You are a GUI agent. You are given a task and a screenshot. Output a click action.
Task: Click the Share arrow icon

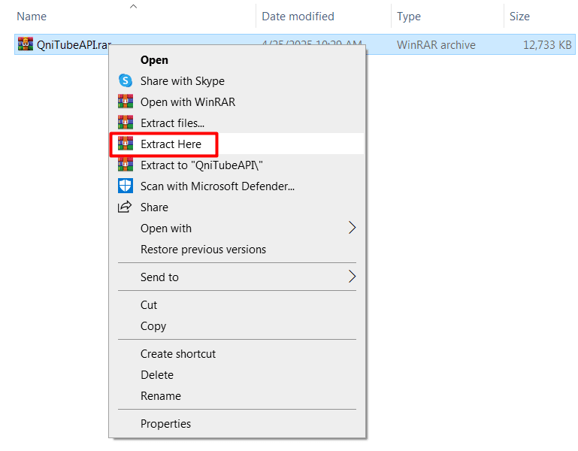click(125, 207)
